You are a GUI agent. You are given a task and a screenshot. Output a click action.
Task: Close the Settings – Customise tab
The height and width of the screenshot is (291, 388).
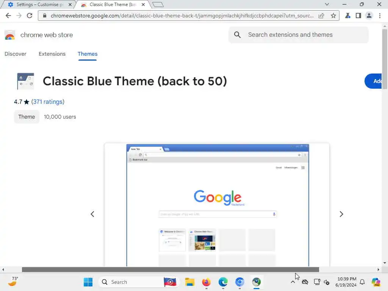(x=70, y=5)
